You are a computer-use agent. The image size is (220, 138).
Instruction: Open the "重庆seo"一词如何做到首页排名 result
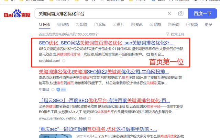pyautogui.click(x=98, y=129)
